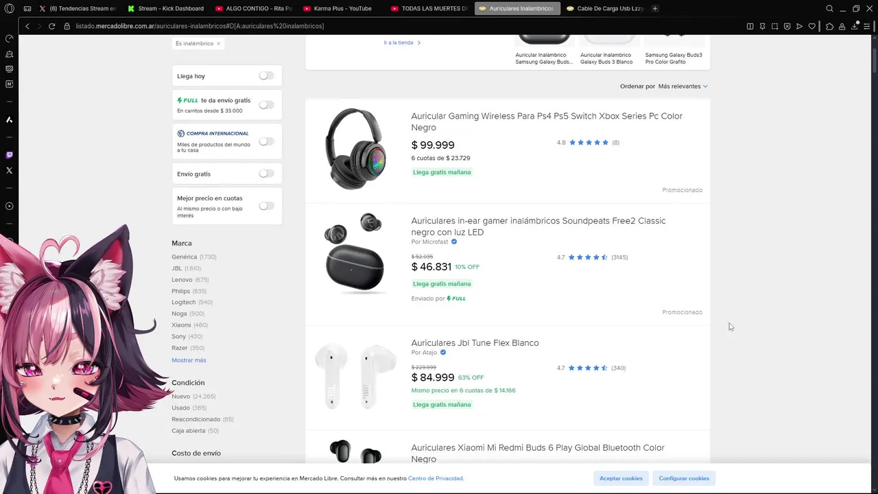Filter by brand 'Xiaomi'

(x=181, y=325)
